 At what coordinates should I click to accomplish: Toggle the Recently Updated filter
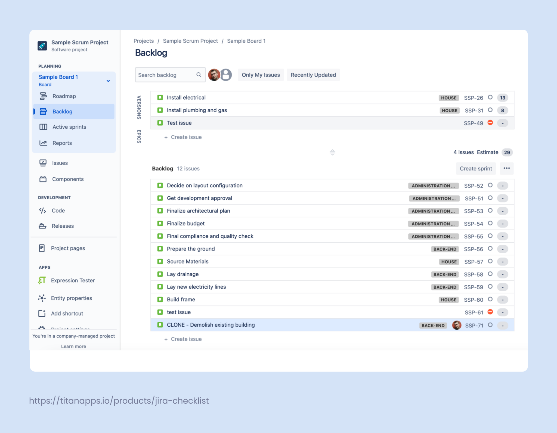pos(313,75)
